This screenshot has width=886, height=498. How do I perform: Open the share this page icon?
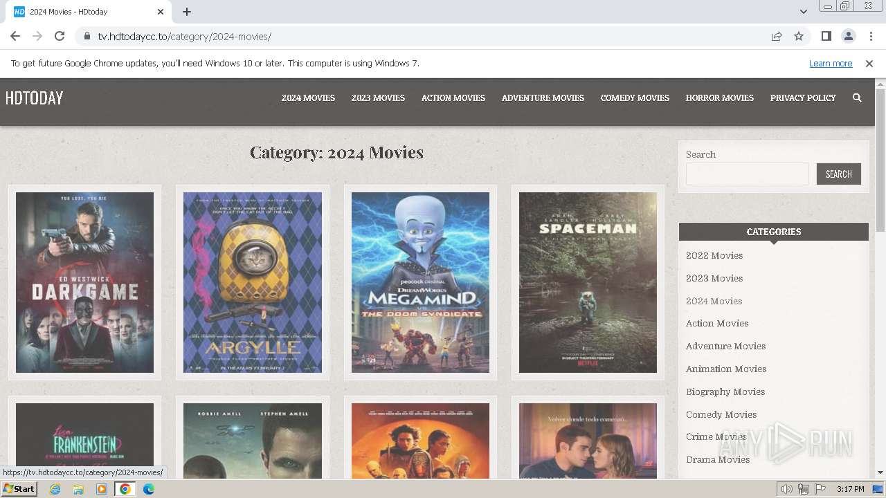click(x=777, y=36)
